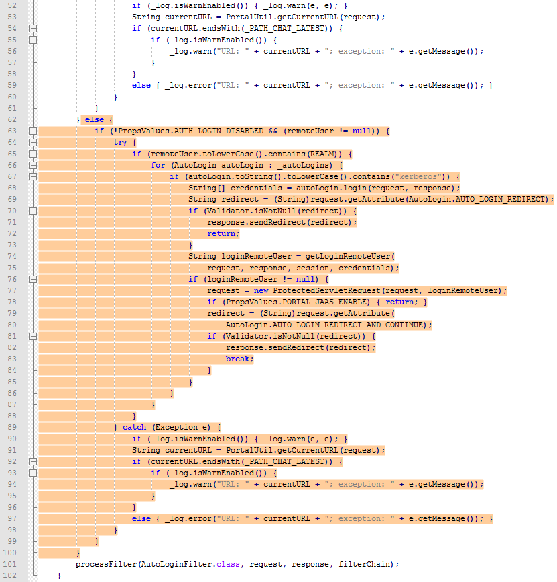Click "AutoLogin.AUTO_LOGIN_REDIRECT" on line 69
557x582 pixels.
[477, 199]
